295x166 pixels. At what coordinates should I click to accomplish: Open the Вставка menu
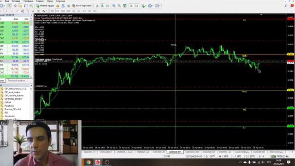coord(16,1)
